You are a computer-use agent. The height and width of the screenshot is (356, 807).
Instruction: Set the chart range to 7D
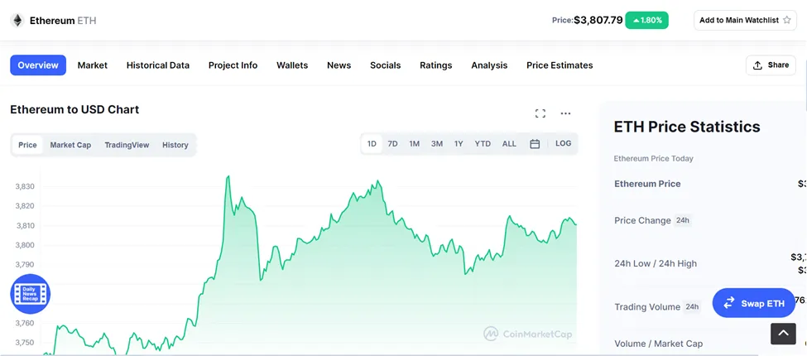(392, 143)
